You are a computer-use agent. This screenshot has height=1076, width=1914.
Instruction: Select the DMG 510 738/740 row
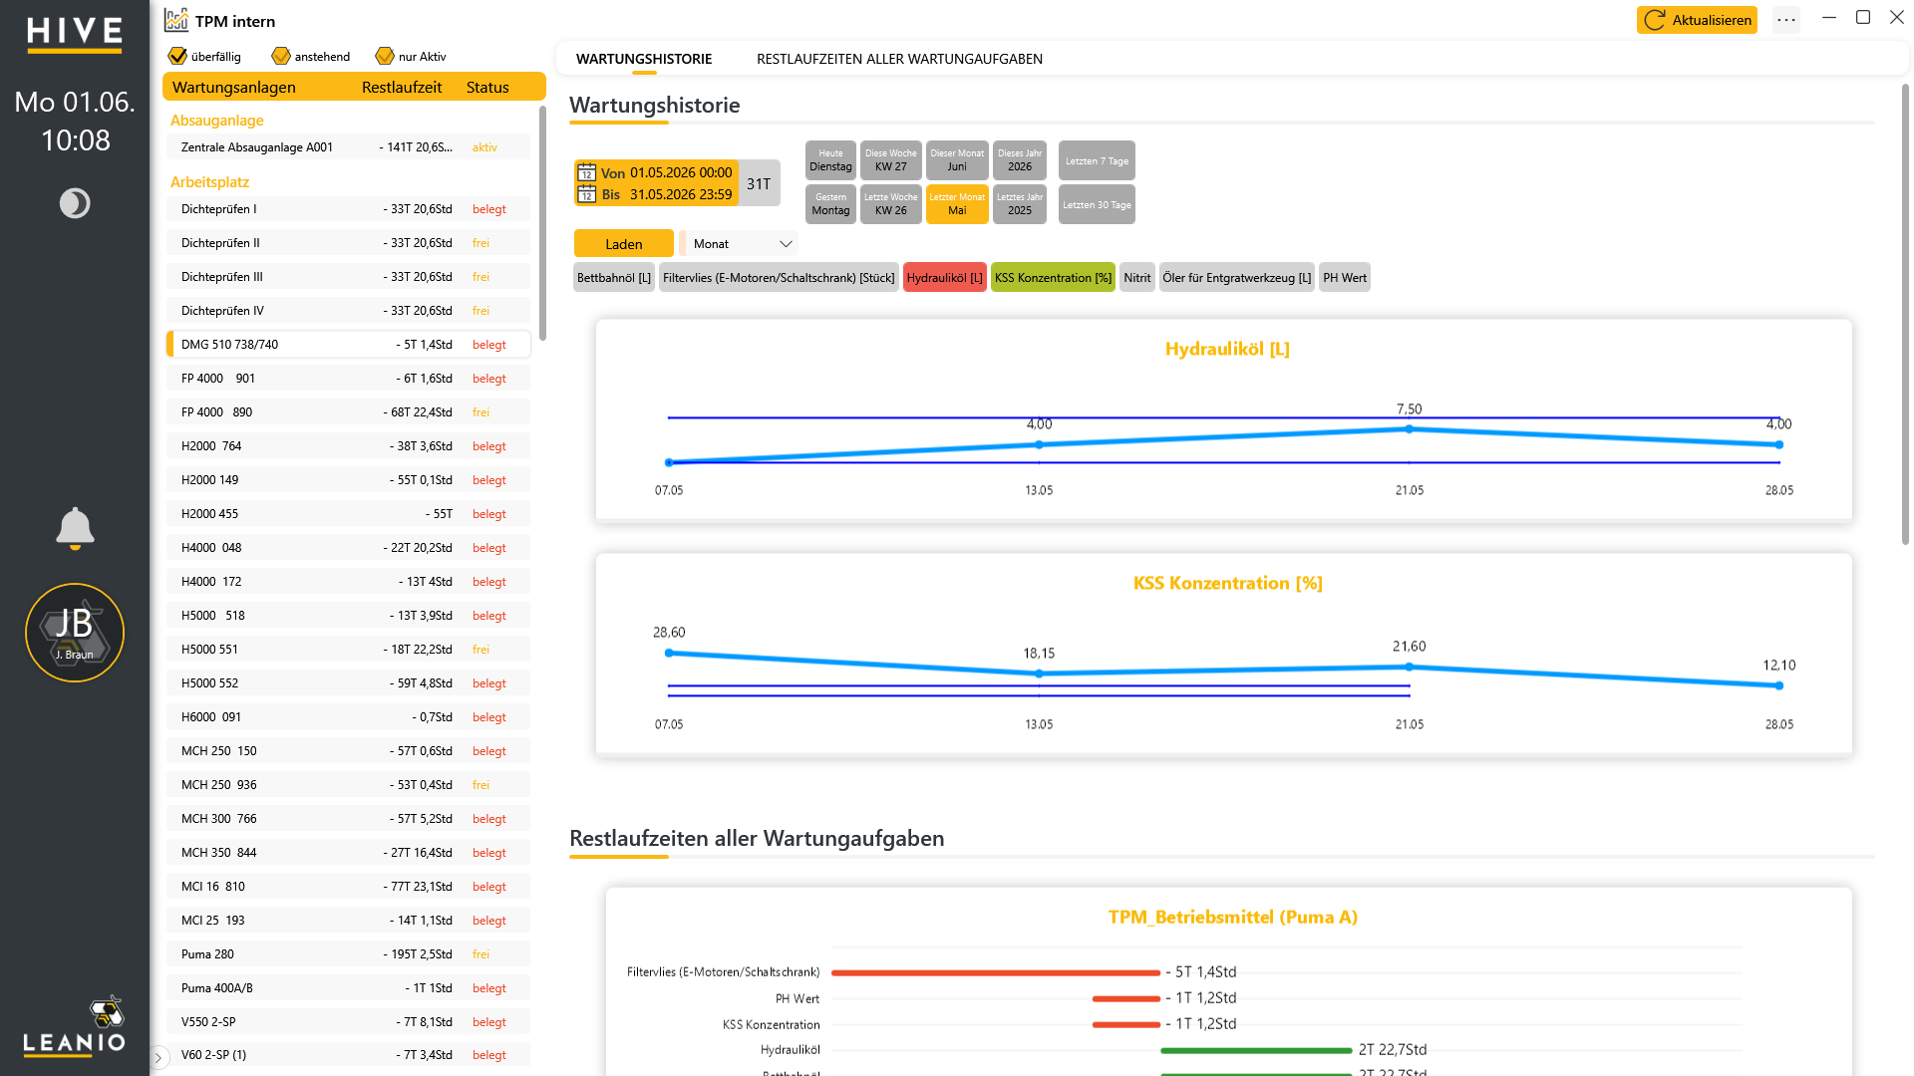pyautogui.click(x=348, y=345)
